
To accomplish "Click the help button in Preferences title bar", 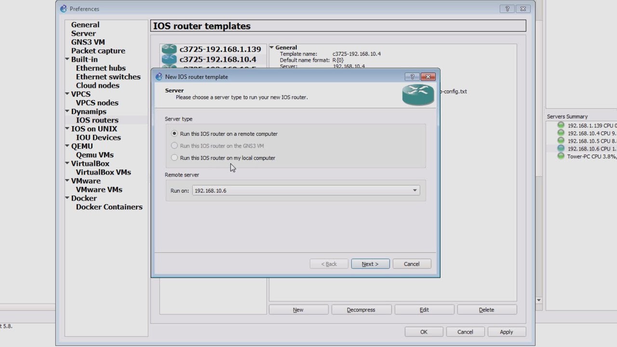I will pos(507,9).
